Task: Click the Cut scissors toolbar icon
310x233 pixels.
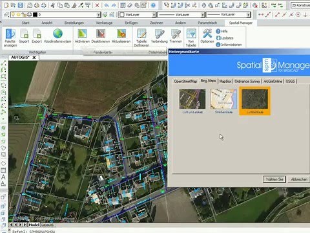Action: point(53,5)
